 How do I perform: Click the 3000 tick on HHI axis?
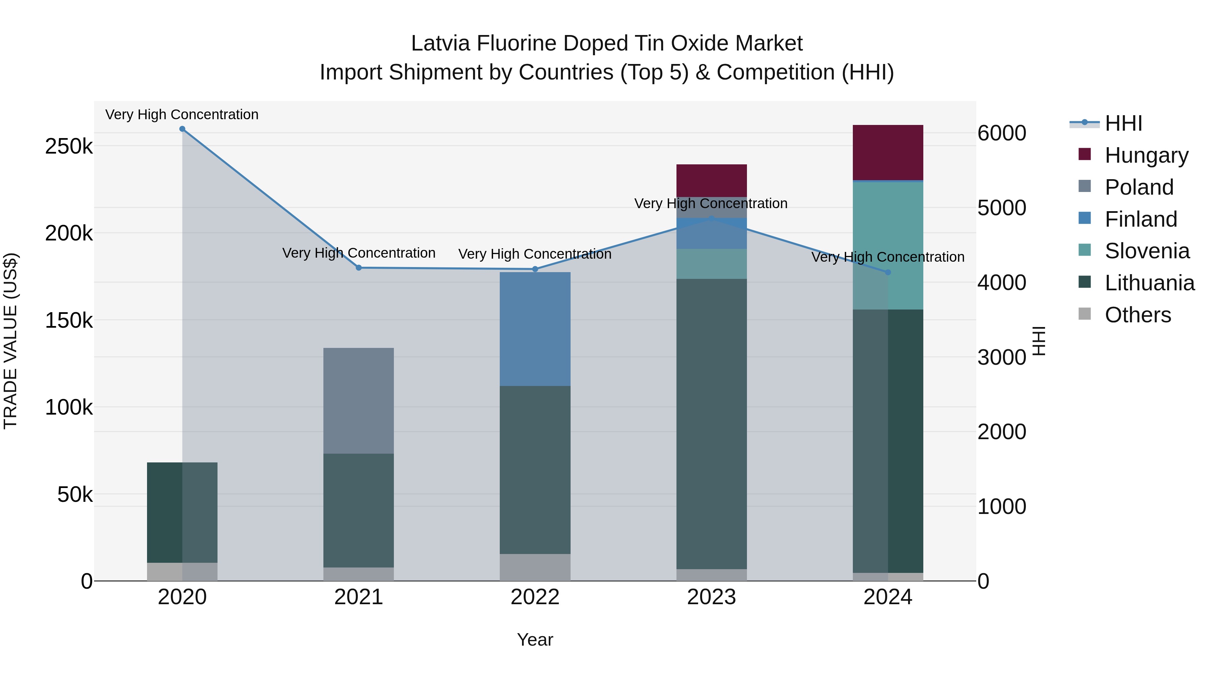click(1002, 357)
